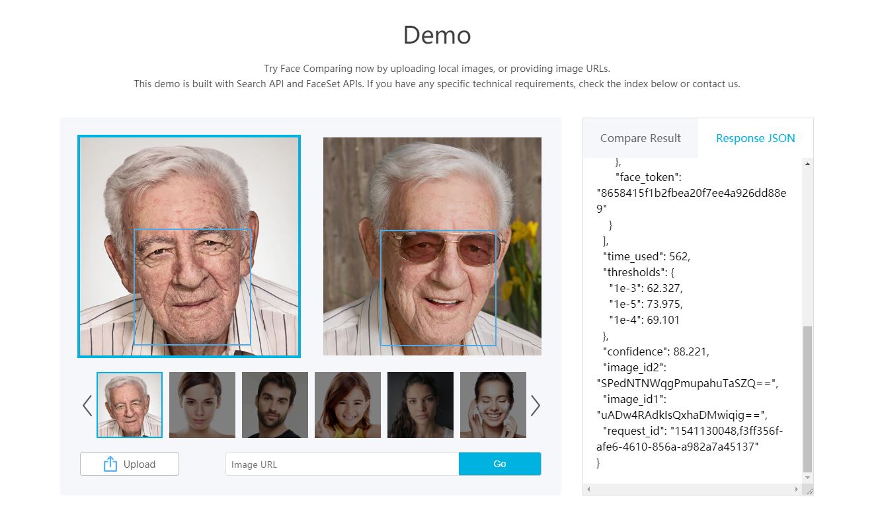Click the JSON panel resize grip corner
This screenshot has width=882, height=514.
(x=808, y=490)
